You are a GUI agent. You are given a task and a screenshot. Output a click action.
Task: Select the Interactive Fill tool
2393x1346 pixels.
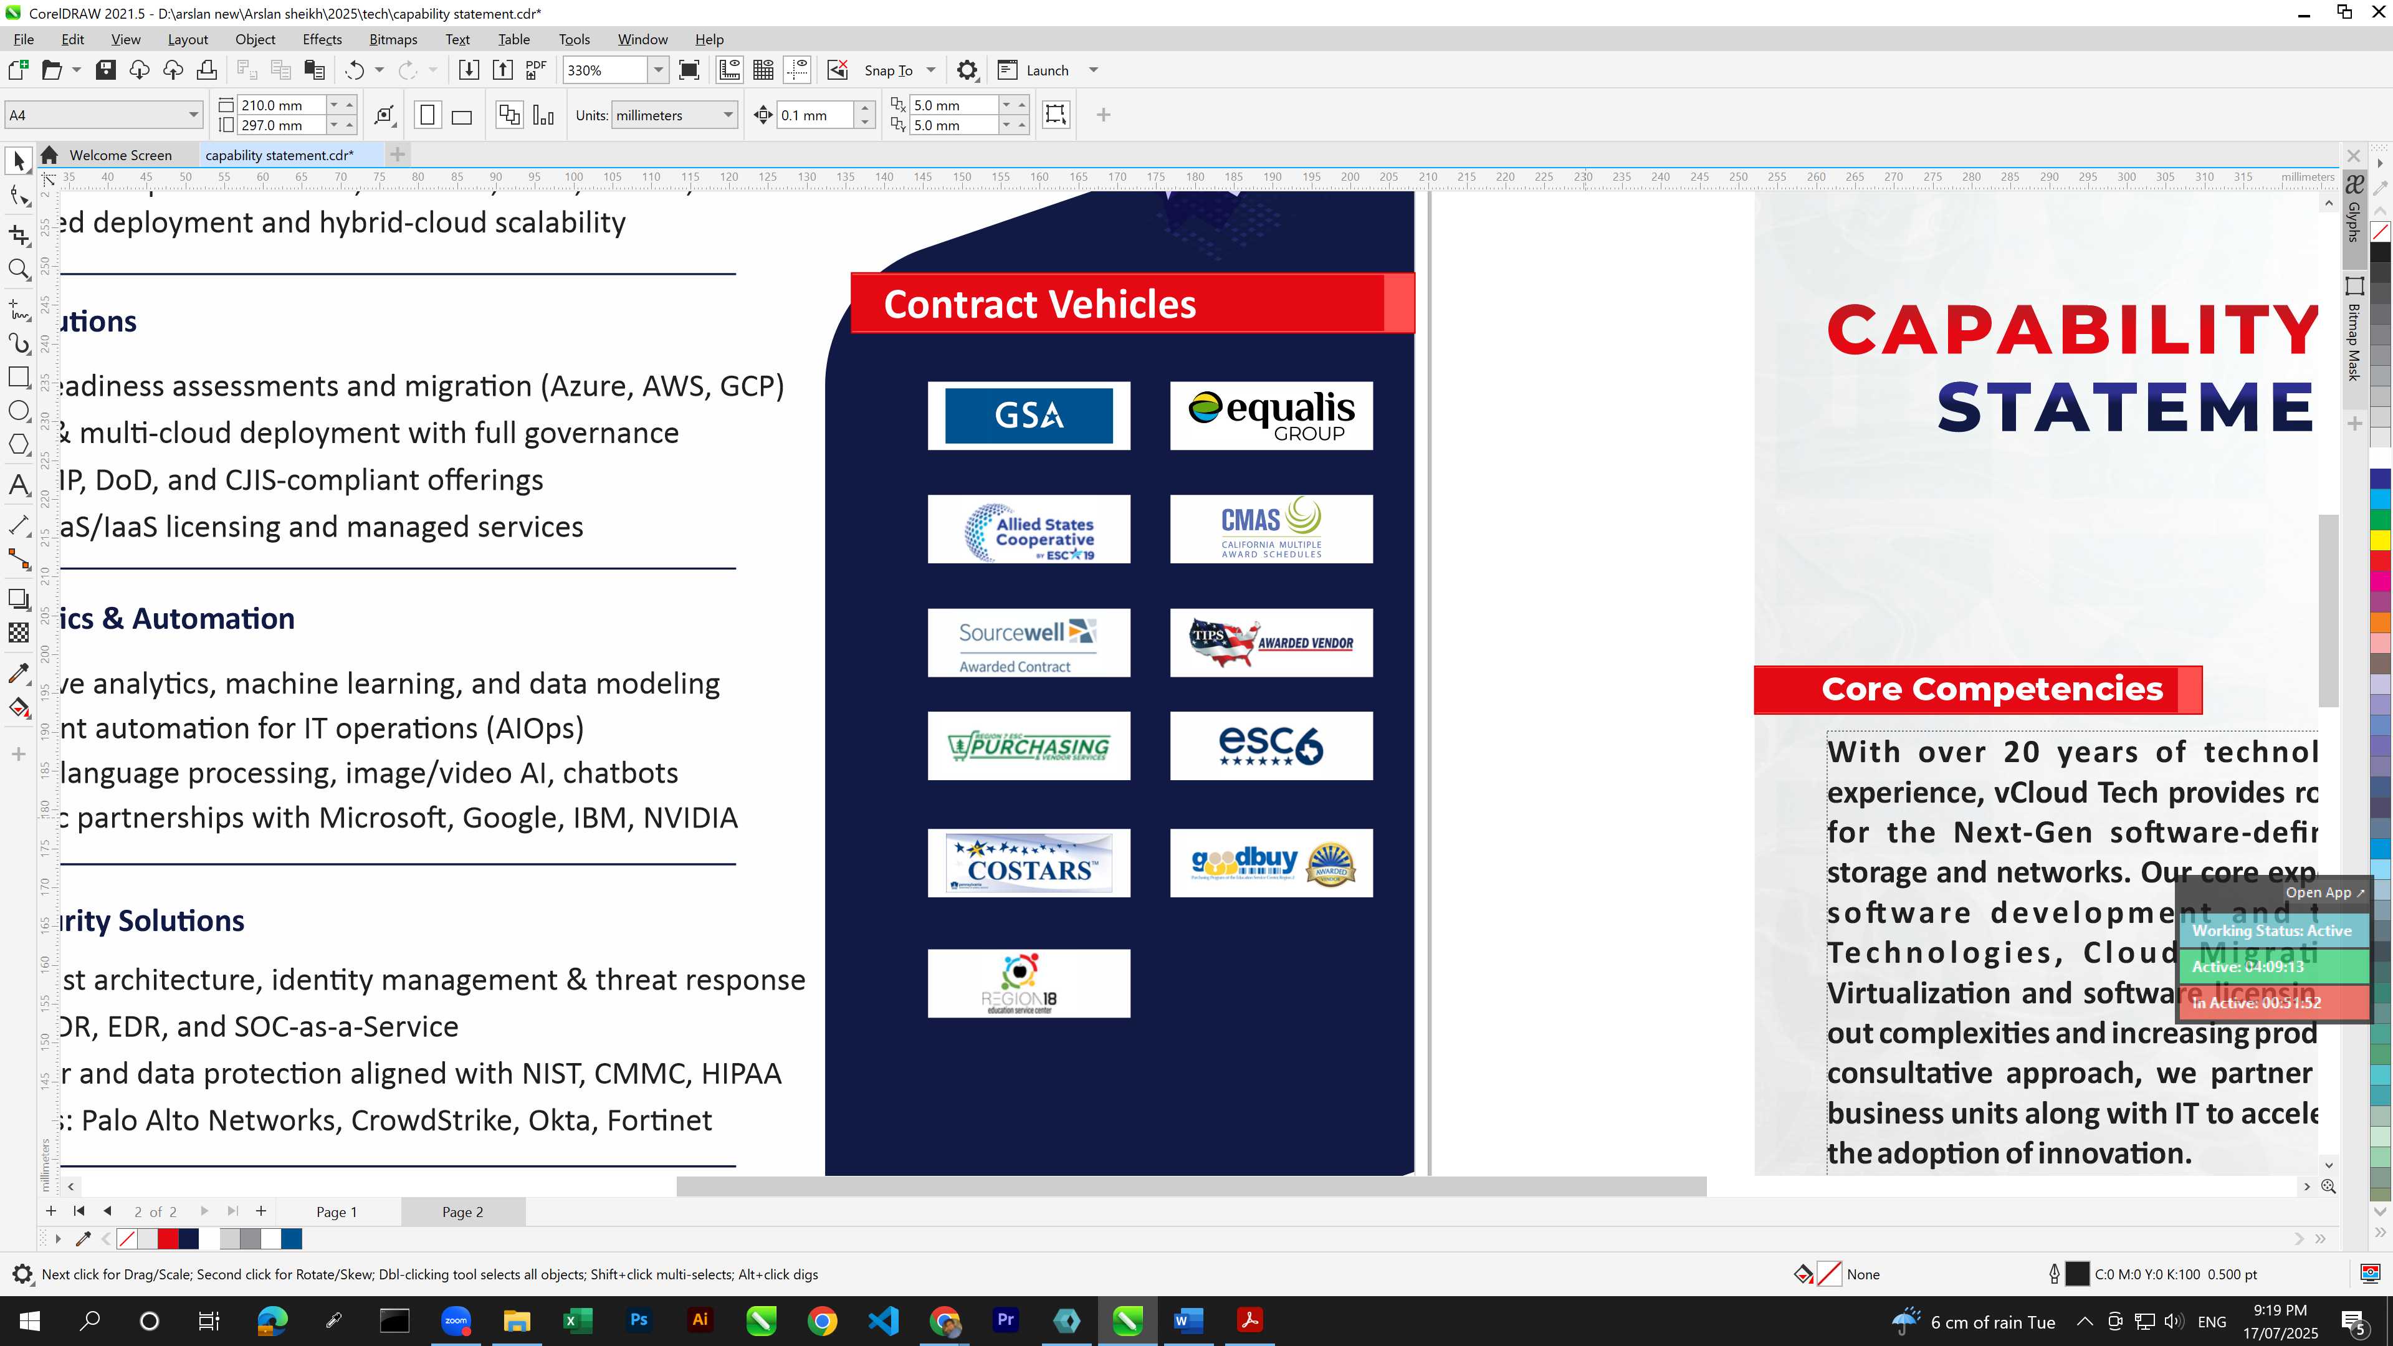tap(19, 708)
